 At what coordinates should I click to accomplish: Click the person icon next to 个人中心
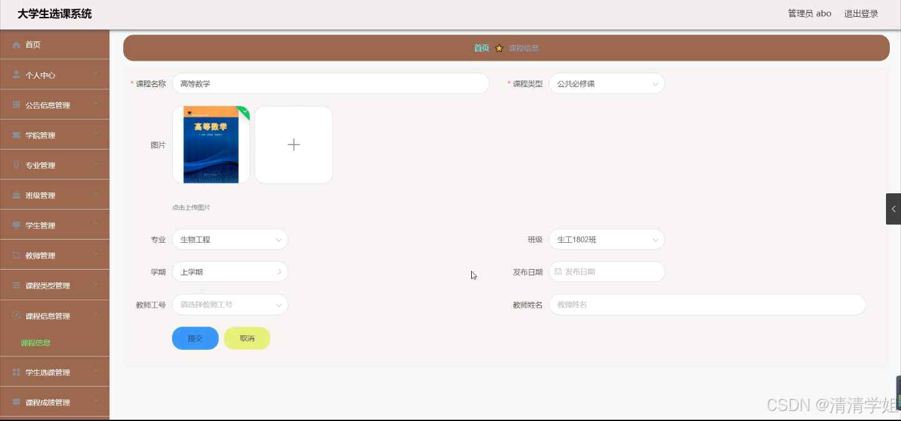[16, 74]
